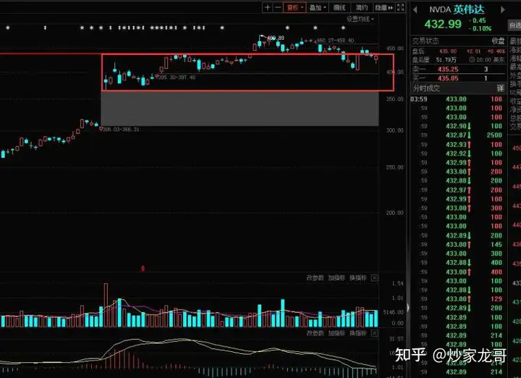Go to previous stock arrow
The height and width of the screenshot is (378, 521).
click(415, 10)
